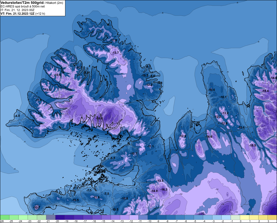
Task: Select the -4.5 temperature label on the peninsula
Action: pyautogui.click(x=17, y=116)
